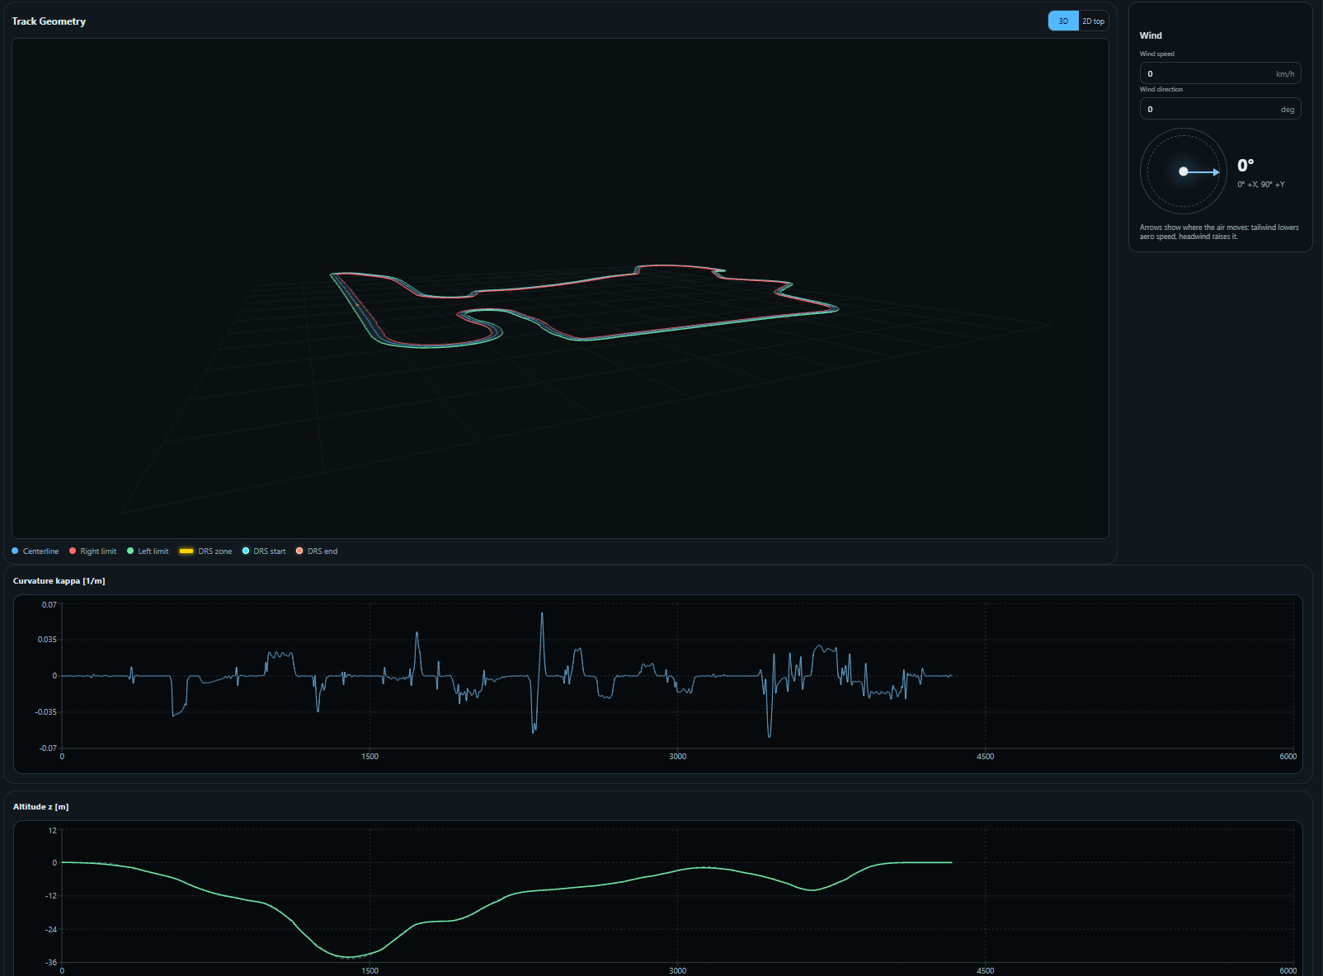The height and width of the screenshot is (976, 1323).
Task: Click the Centerline legend dot
Action: click(15, 551)
